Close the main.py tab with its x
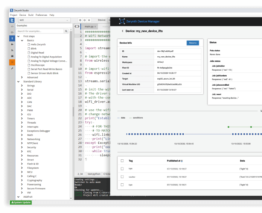 95,27
